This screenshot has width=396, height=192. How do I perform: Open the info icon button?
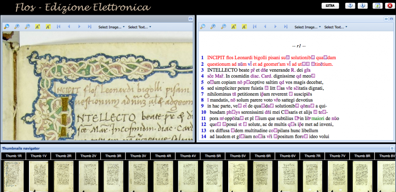point(363,6)
